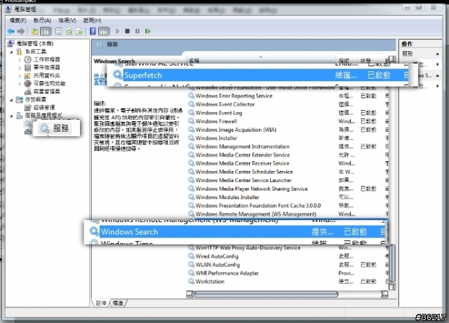Click gear icon of Windows Media Center Service Launcher

click(191, 180)
